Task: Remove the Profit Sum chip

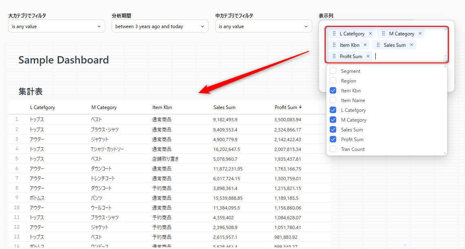Action: coord(368,57)
